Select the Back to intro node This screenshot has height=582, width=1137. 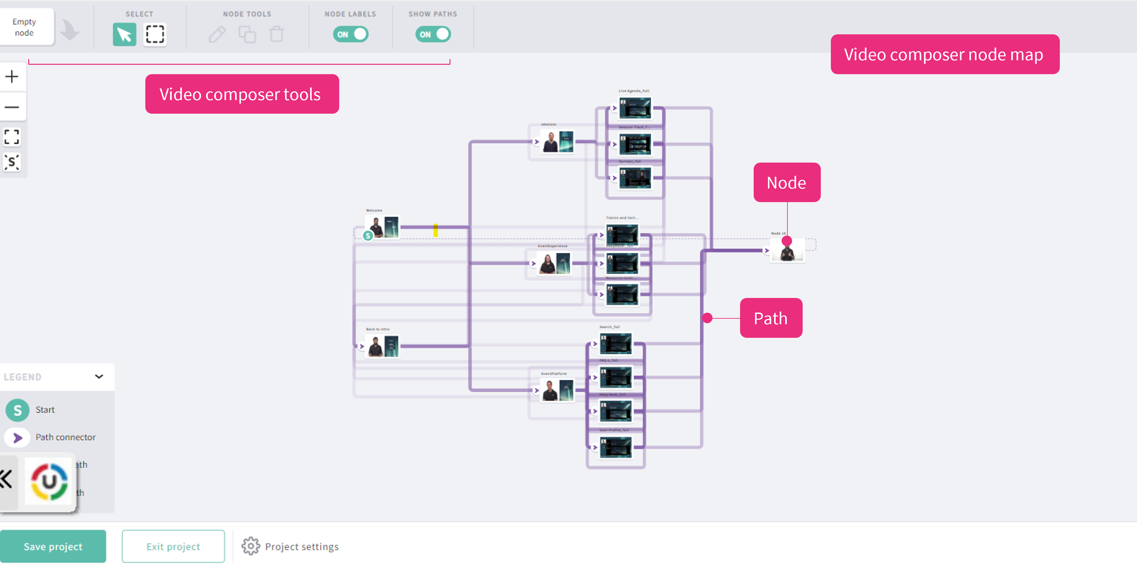click(383, 346)
